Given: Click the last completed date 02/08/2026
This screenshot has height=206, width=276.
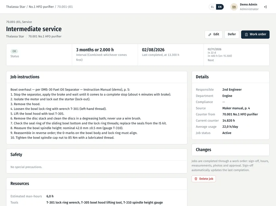Looking at the screenshot, I should (x=153, y=50).
